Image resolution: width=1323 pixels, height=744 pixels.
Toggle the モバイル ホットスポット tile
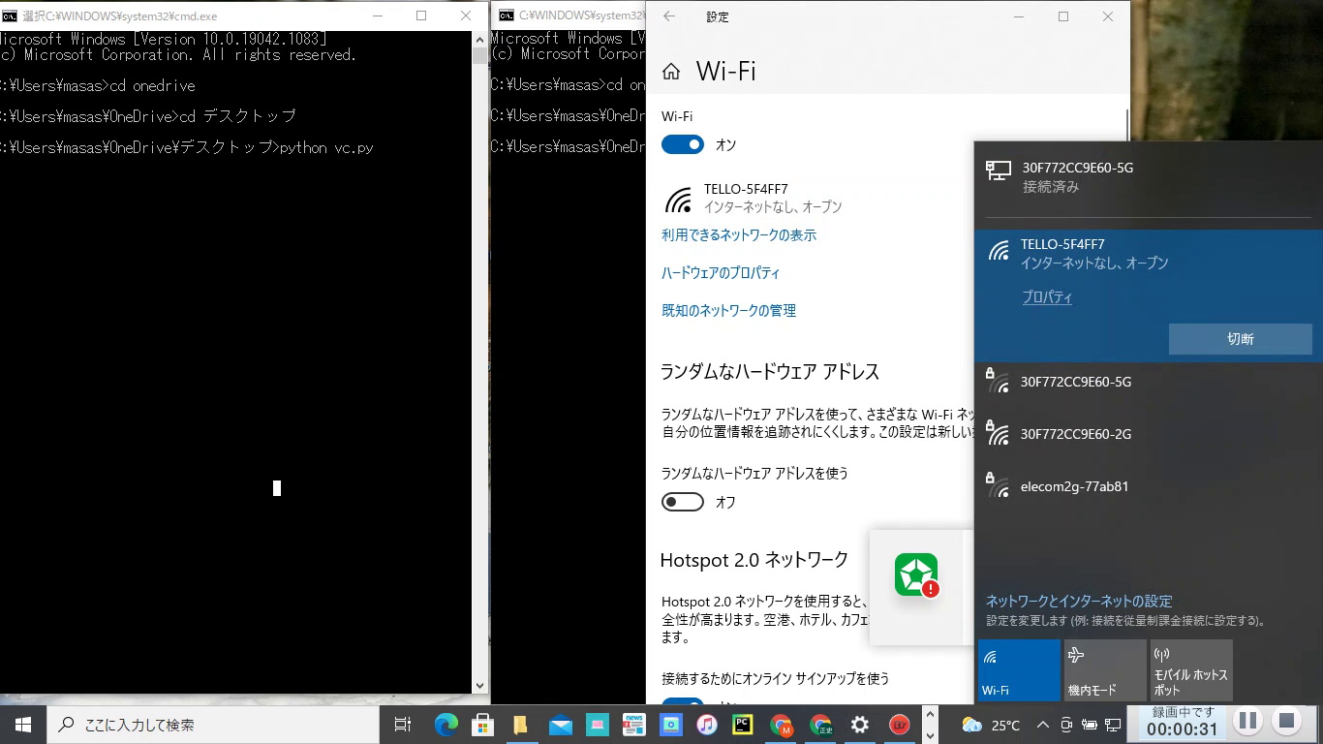[1191, 670]
